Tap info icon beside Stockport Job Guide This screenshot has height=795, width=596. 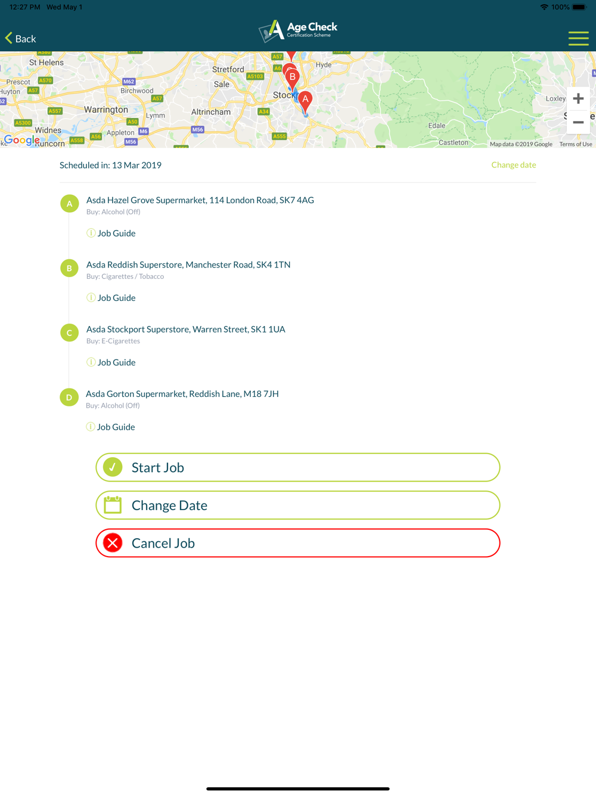(91, 362)
